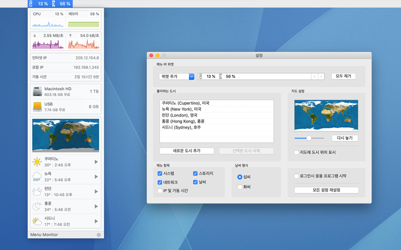Viewport: 401px width, 250px height.
Task: Expand the 홍콩 weather details arrow
Action: tap(96, 206)
